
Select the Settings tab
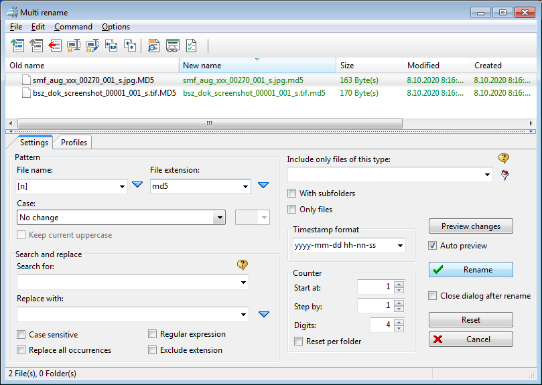point(34,143)
